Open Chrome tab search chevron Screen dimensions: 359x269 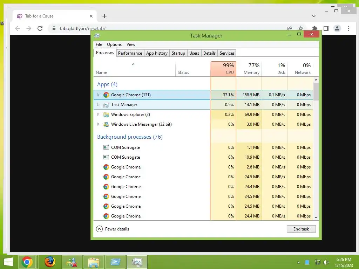314,16
